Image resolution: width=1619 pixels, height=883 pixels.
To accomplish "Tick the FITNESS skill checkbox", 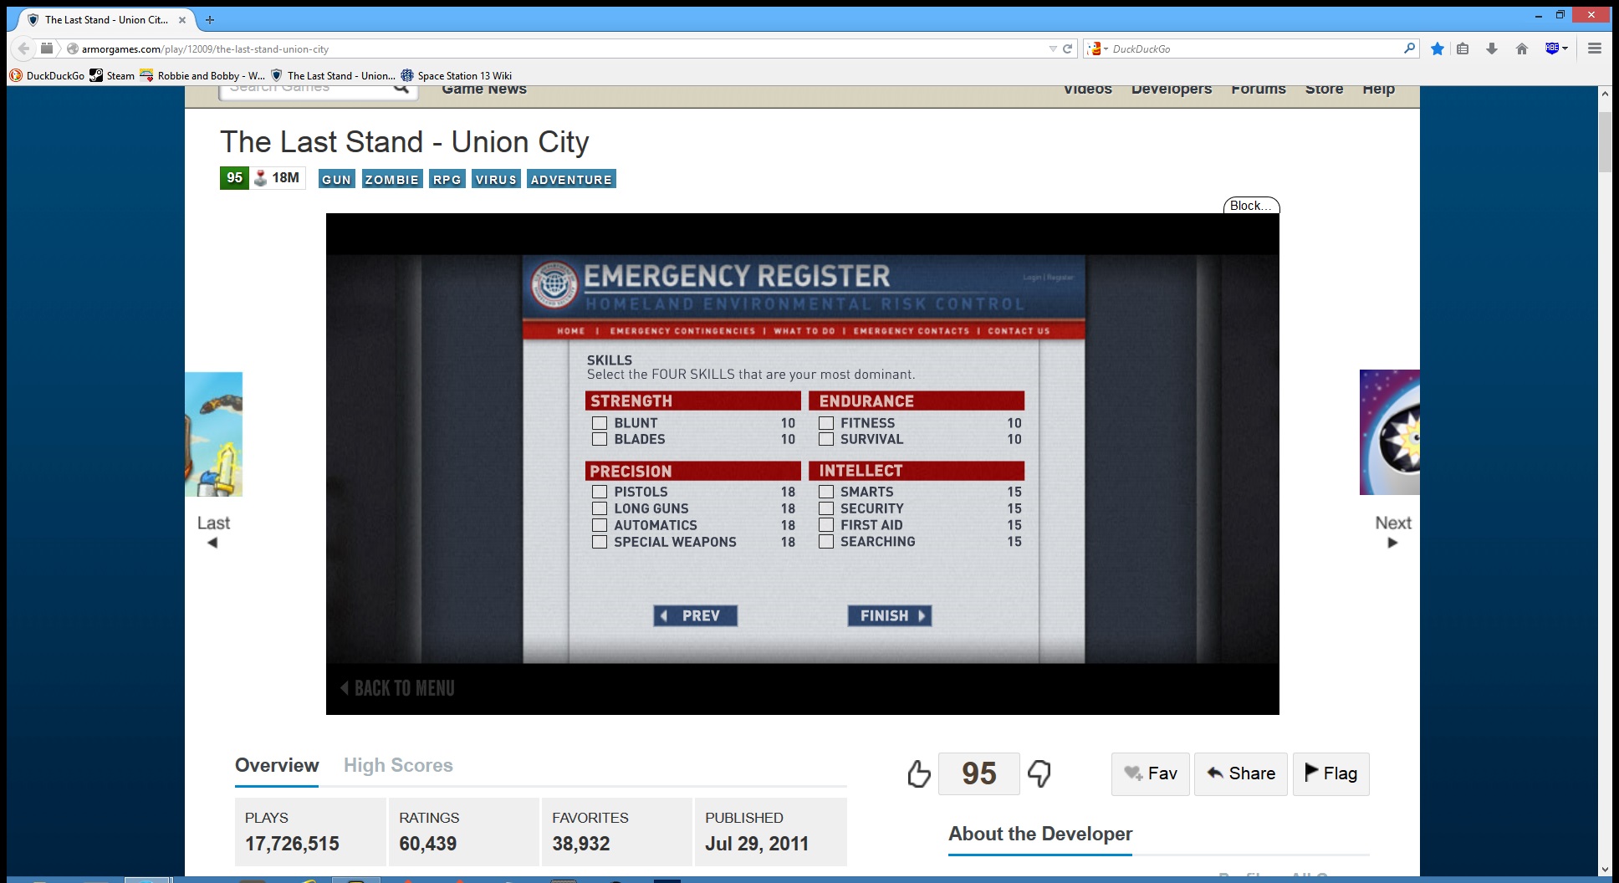I will pyautogui.click(x=826, y=423).
